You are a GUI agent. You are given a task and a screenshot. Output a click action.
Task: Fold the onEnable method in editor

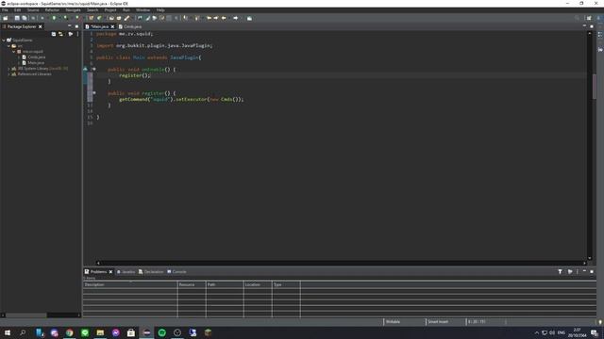pyautogui.click(x=93, y=69)
